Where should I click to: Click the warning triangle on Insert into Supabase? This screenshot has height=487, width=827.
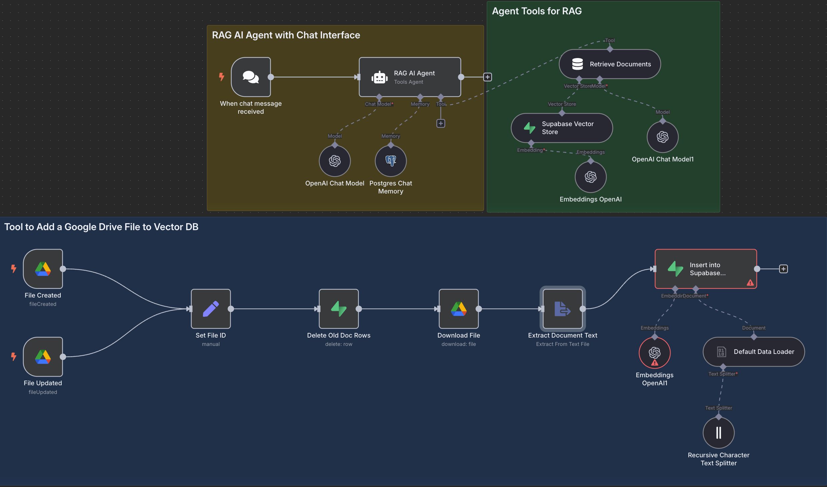(750, 283)
